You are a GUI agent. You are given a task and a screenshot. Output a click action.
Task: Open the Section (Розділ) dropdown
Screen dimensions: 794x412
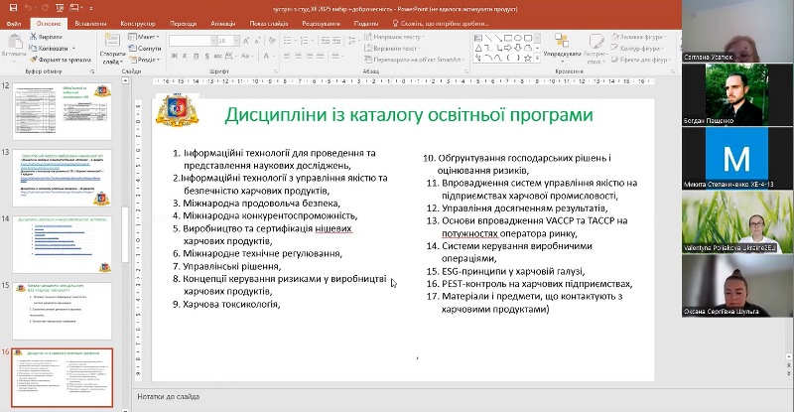147,59
